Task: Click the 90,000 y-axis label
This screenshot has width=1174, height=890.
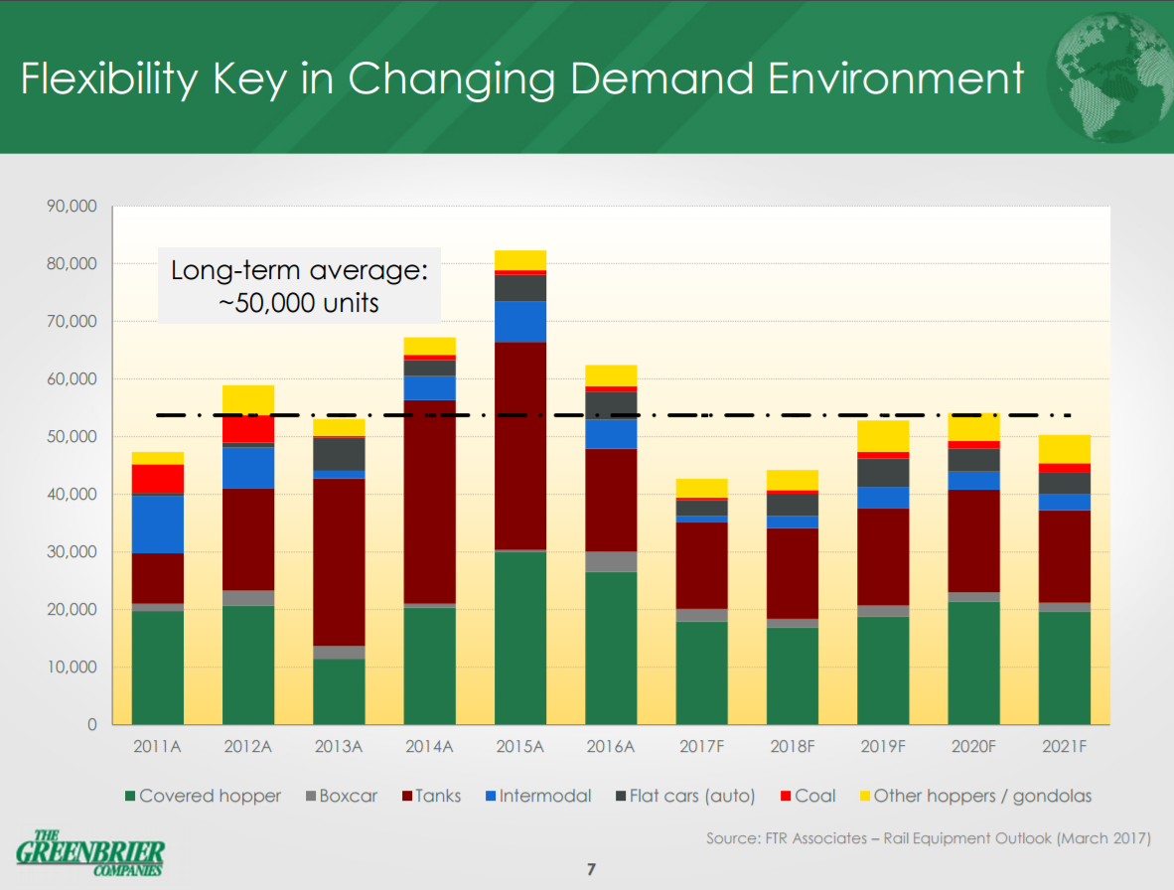Action: [x=72, y=208]
